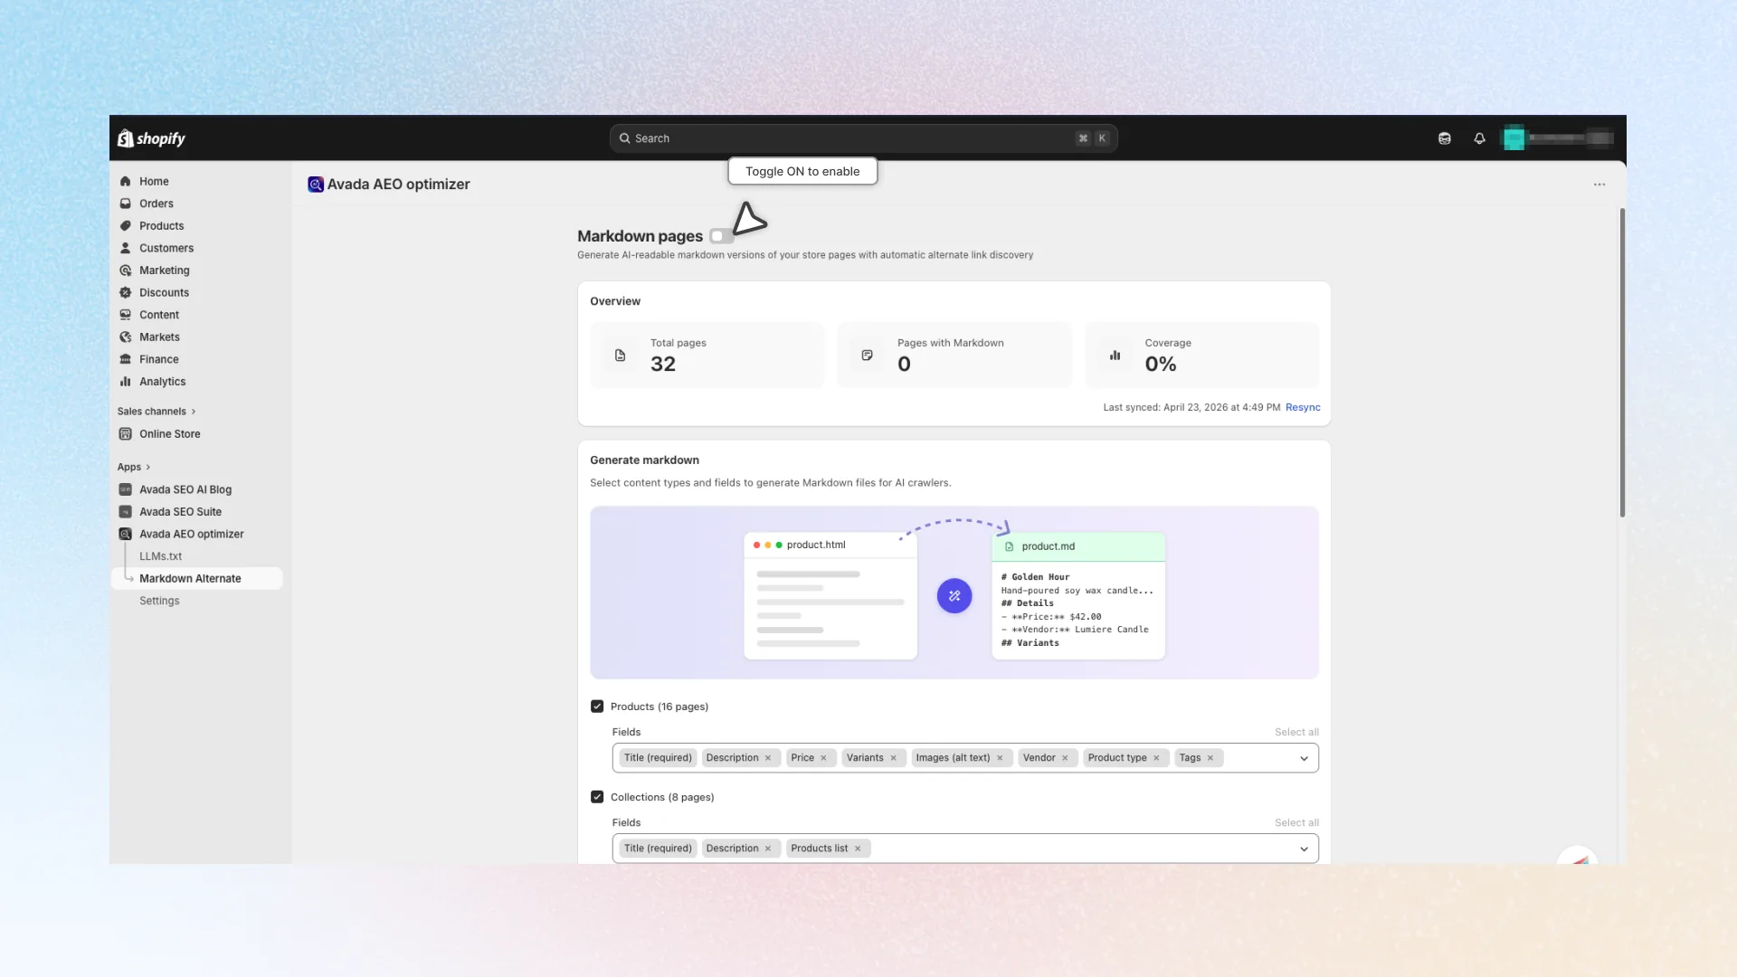Click the Total pages document icon
The height and width of the screenshot is (977, 1737).
pos(620,356)
